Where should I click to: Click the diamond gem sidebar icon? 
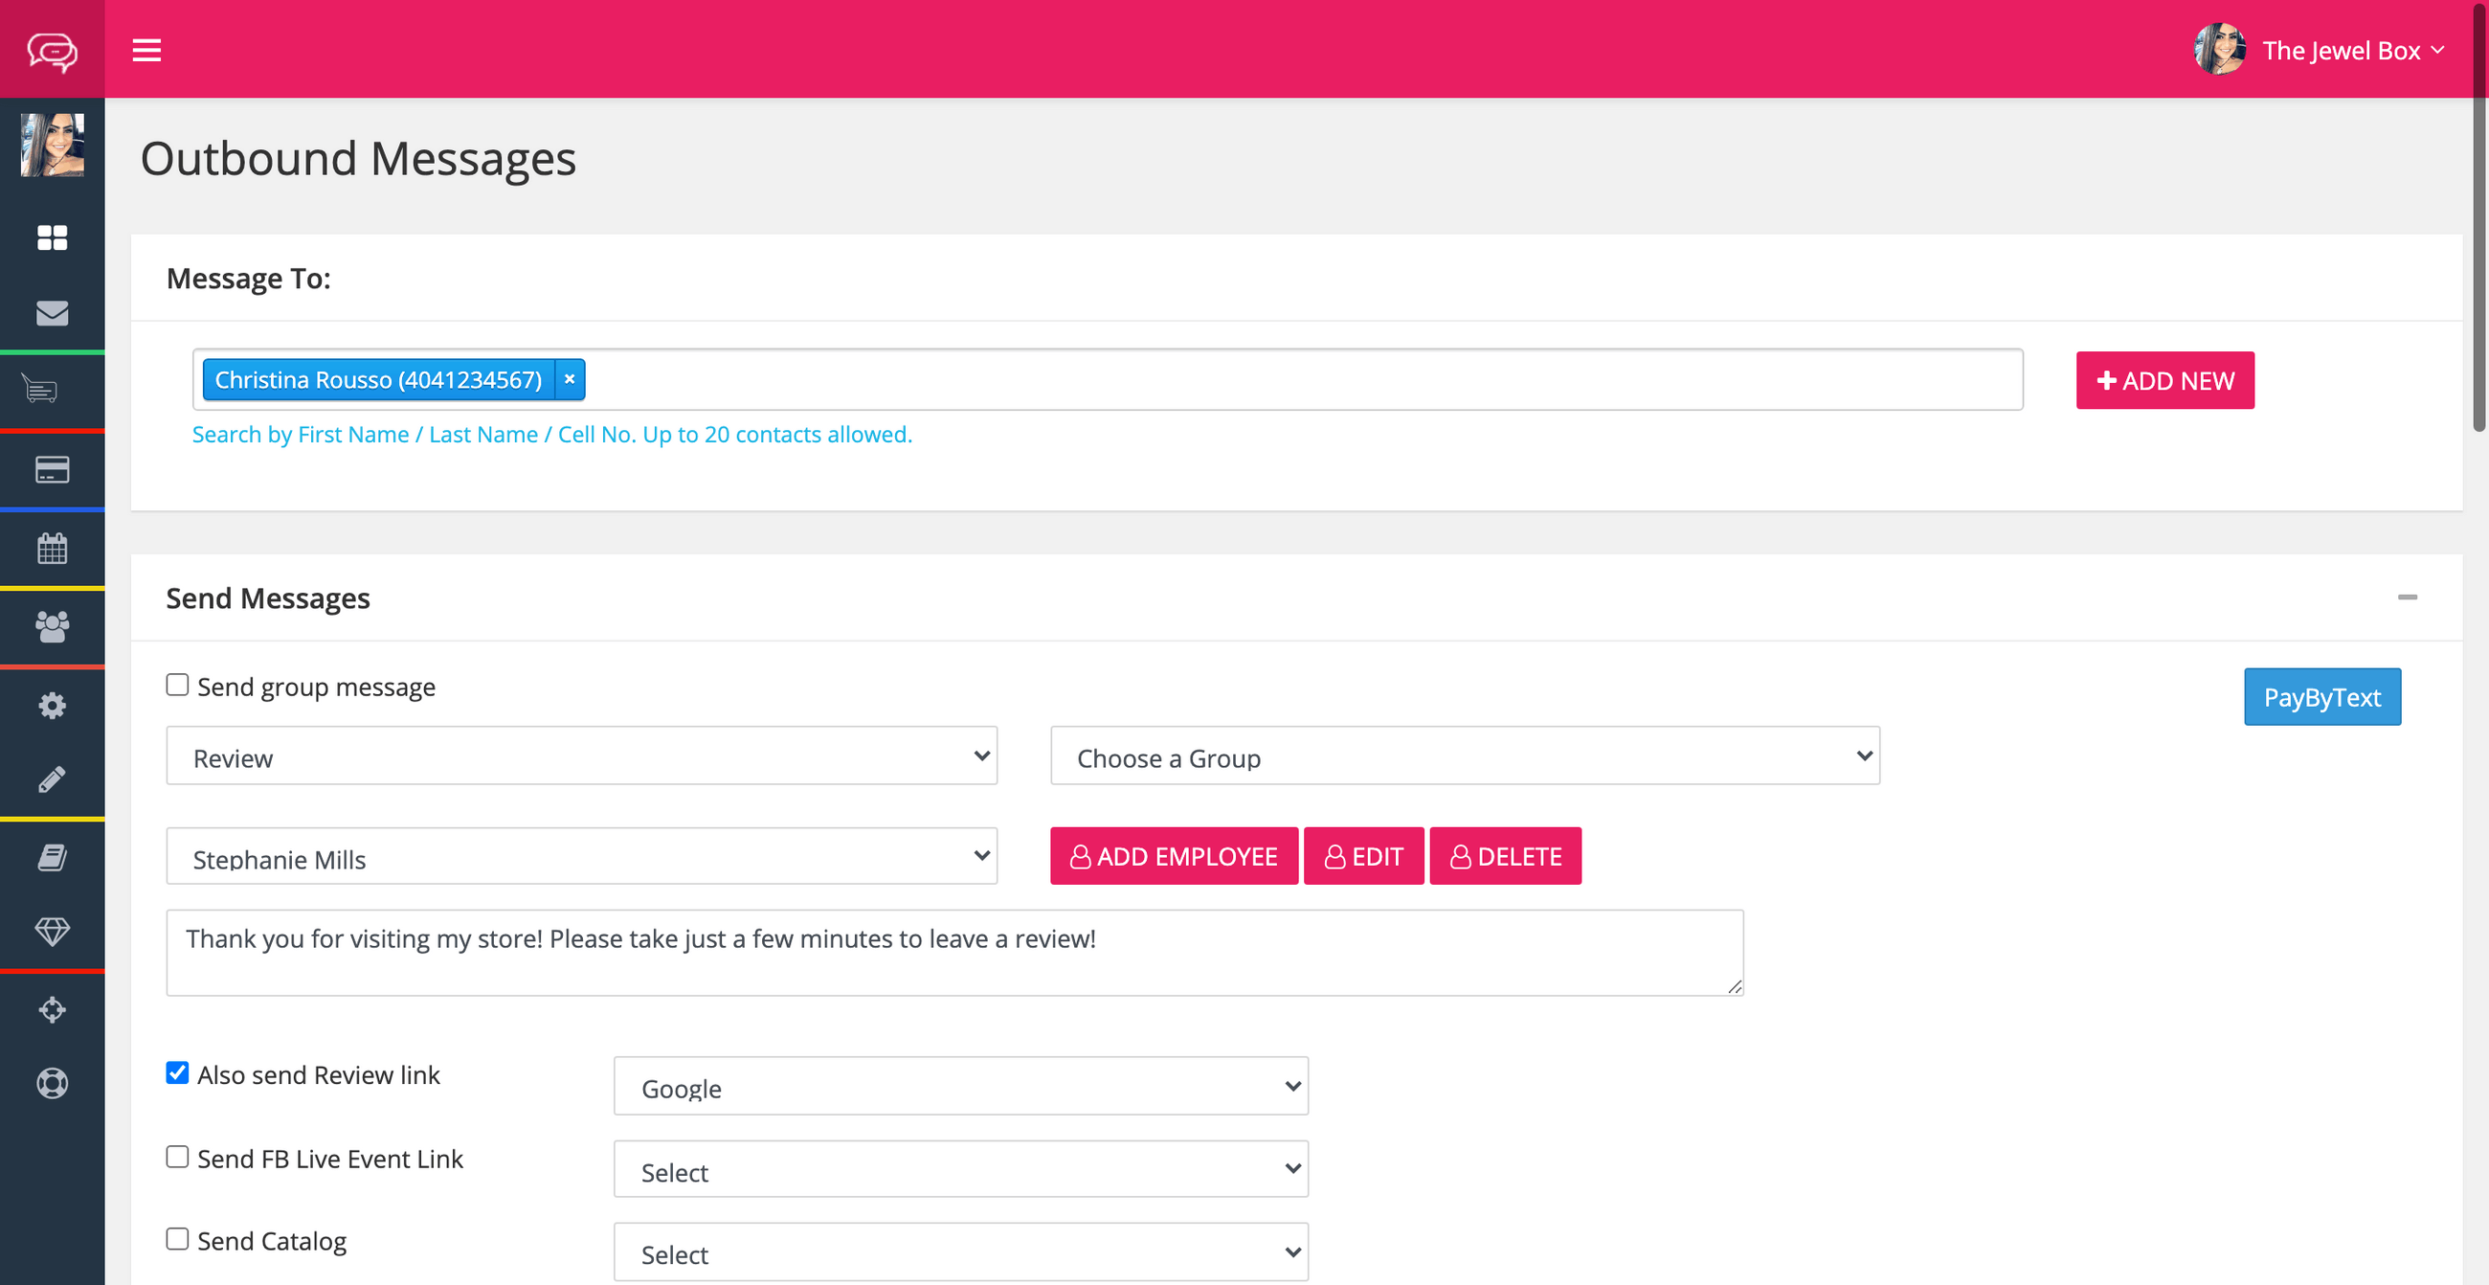click(53, 932)
